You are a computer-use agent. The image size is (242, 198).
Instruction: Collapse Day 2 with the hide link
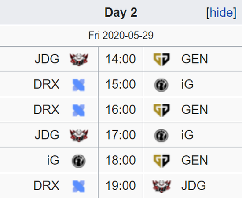(x=221, y=12)
